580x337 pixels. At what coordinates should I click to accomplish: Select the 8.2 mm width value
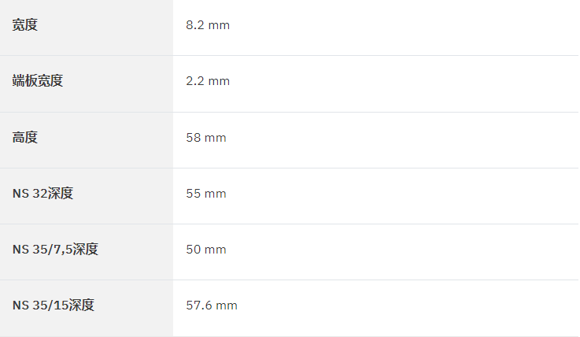coord(208,25)
